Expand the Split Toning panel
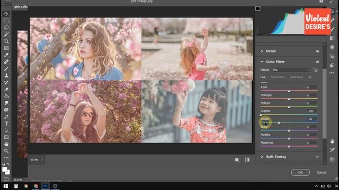The width and height of the screenshot is (339, 190). click(x=262, y=157)
